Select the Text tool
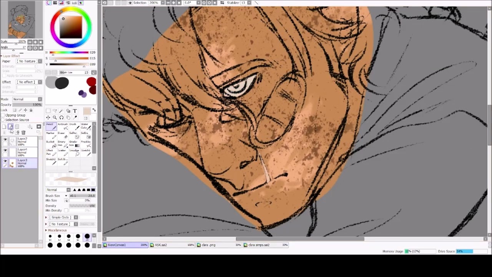Viewport: 492px width, 277px height. [x=75, y=111]
